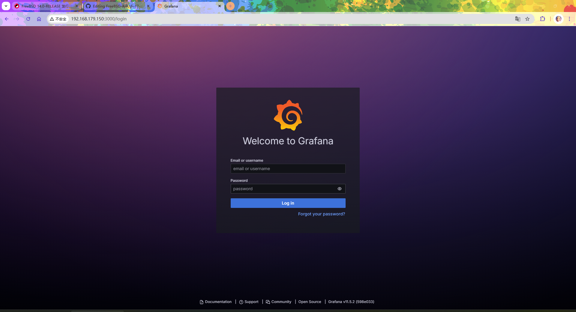Go back in browser history
Image resolution: width=576 pixels, height=312 pixels.
click(x=7, y=19)
